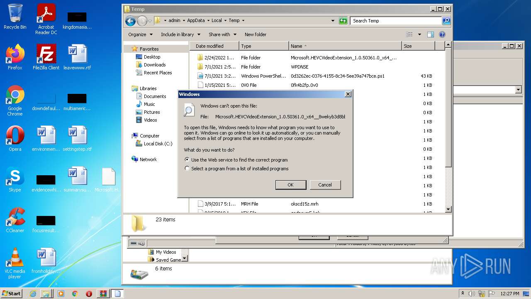Sort by the Date modified column
This screenshot has width=531, height=299.
(x=214, y=46)
